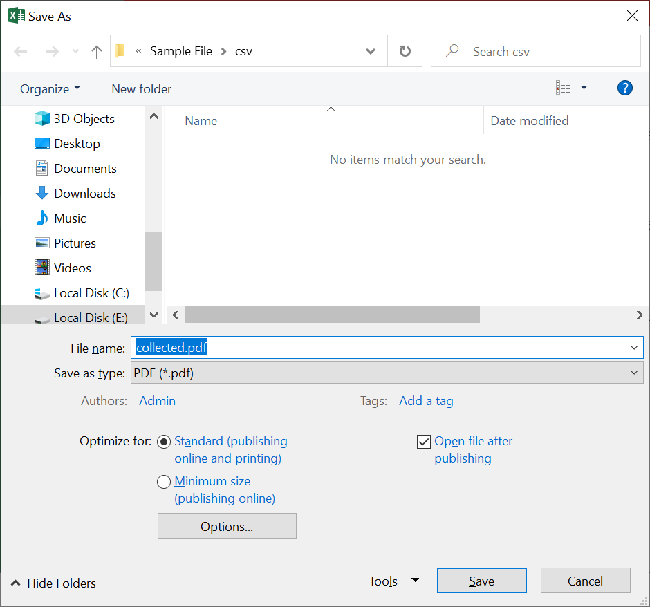Click the back navigation arrow

(x=20, y=50)
